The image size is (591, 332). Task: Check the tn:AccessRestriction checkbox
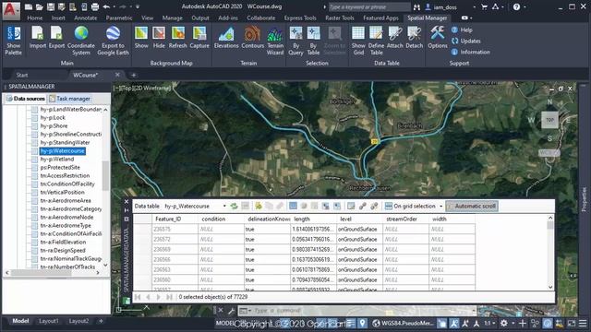coord(35,176)
